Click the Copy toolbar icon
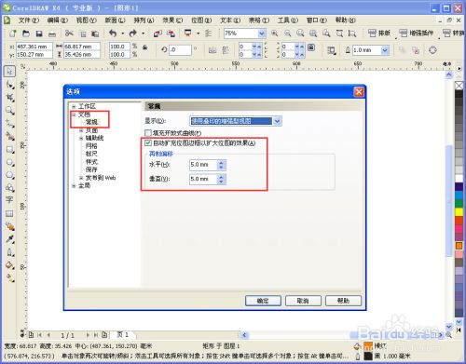 click(83, 34)
